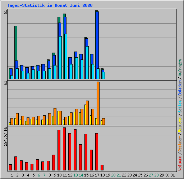Click the '61' label of the top chart

(x=5, y=12)
